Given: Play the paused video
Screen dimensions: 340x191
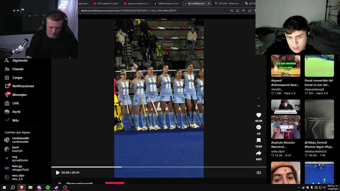Looking at the screenshot, I should click(x=58, y=172).
